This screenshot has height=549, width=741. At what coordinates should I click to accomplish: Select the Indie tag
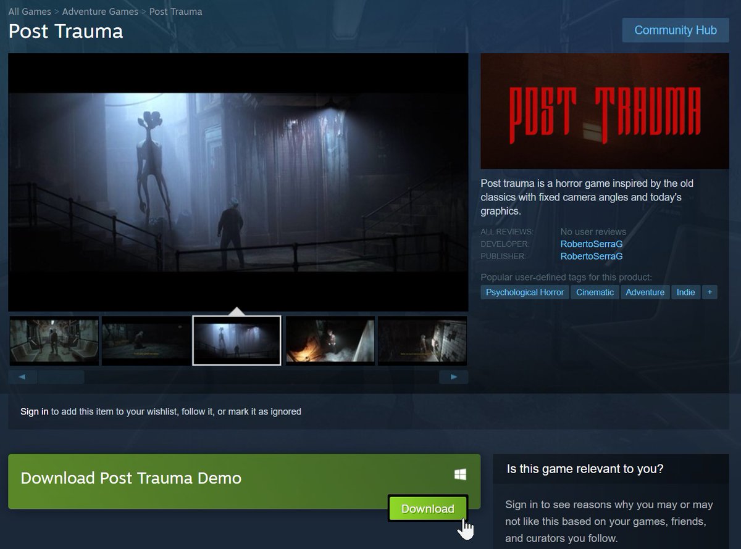pyautogui.click(x=685, y=292)
